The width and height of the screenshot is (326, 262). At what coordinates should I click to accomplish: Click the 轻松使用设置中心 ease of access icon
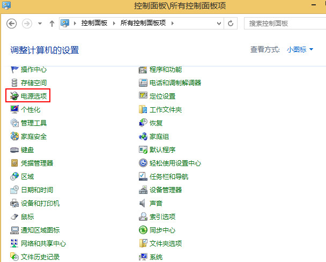point(143,163)
